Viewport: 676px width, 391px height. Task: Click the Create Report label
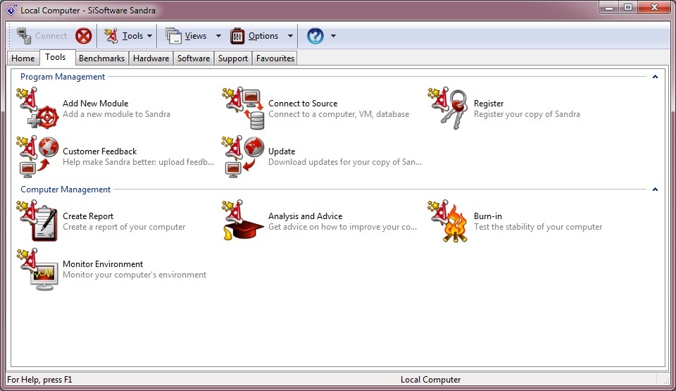(x=88, y=216)
